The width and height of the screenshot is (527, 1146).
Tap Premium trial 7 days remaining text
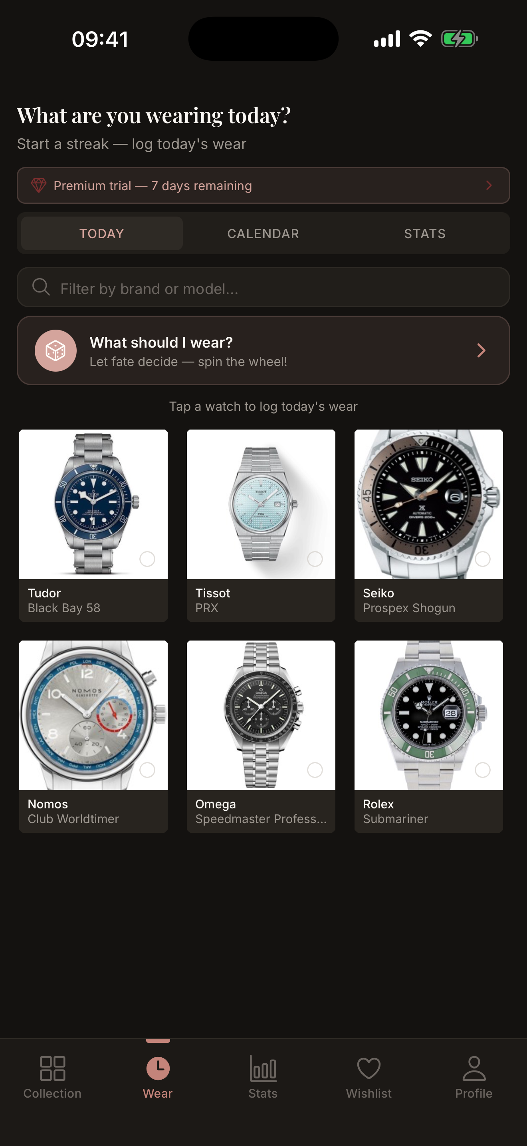point(153,185)
